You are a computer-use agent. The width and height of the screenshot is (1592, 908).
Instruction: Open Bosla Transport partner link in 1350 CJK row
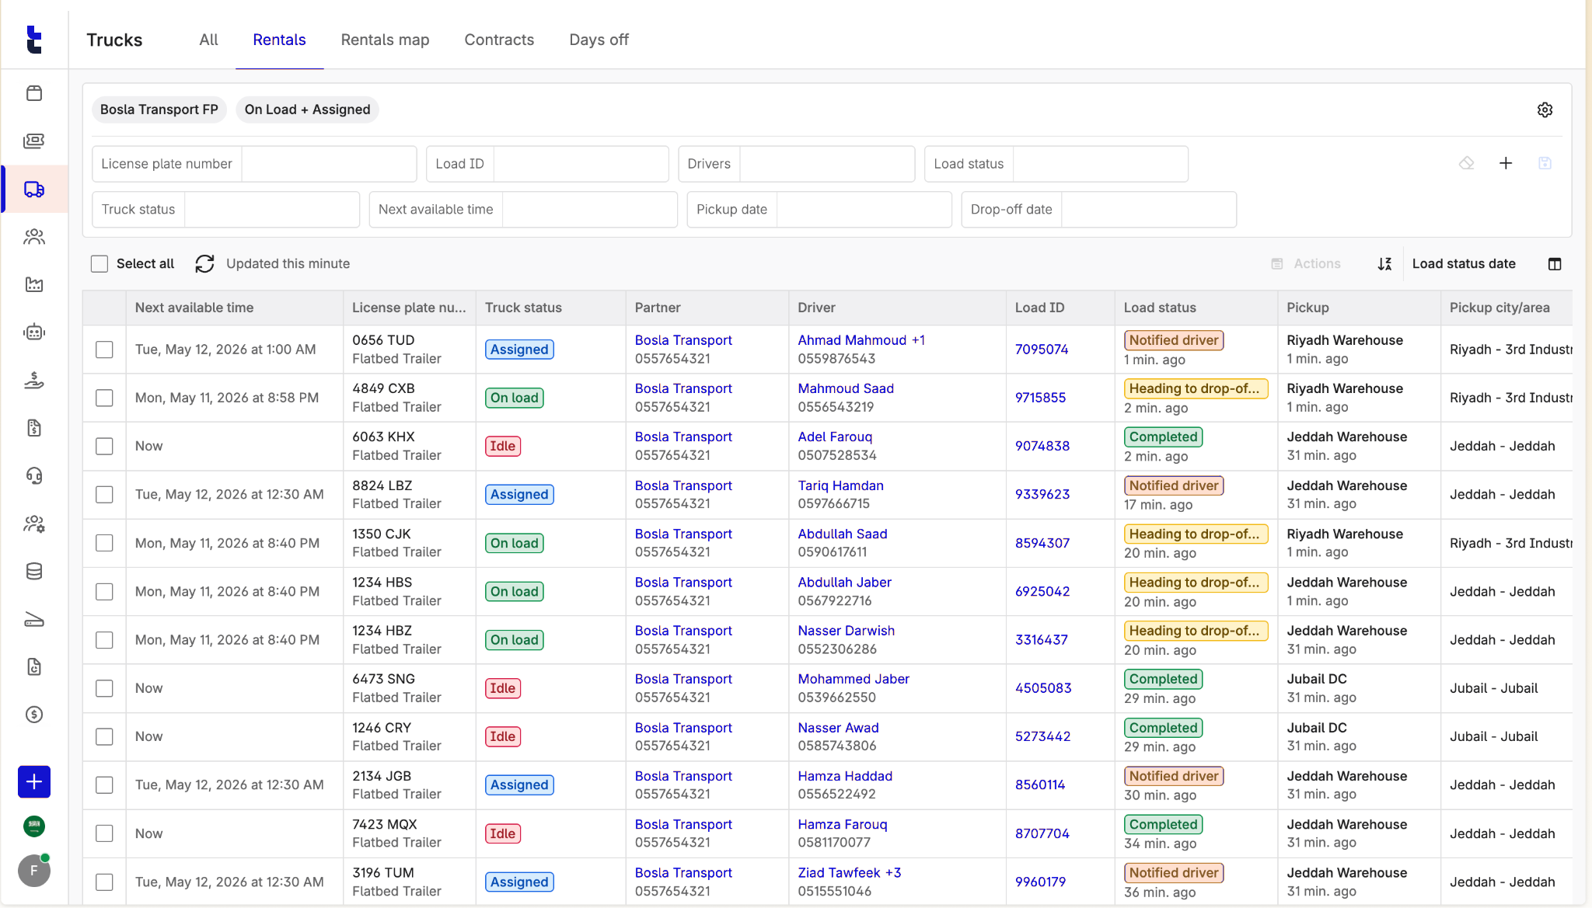coord(683,534)
